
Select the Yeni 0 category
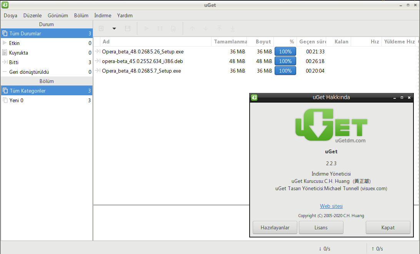47,100
